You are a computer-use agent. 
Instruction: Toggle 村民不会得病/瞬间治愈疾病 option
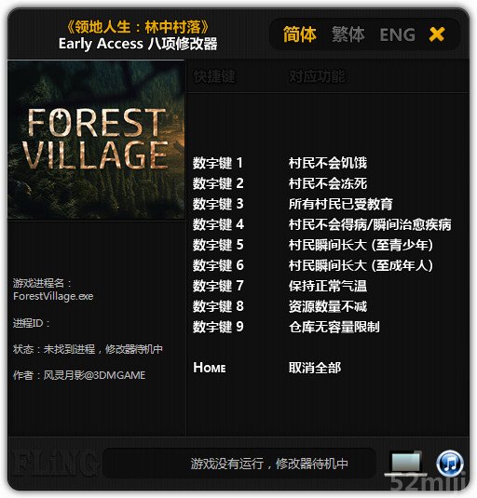click(x=370, y=224)
